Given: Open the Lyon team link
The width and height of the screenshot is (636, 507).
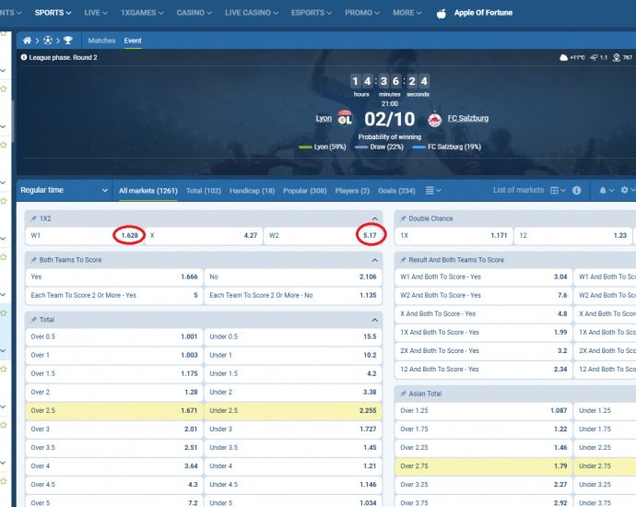Looking at the screenshot, I should coord(324,118).
